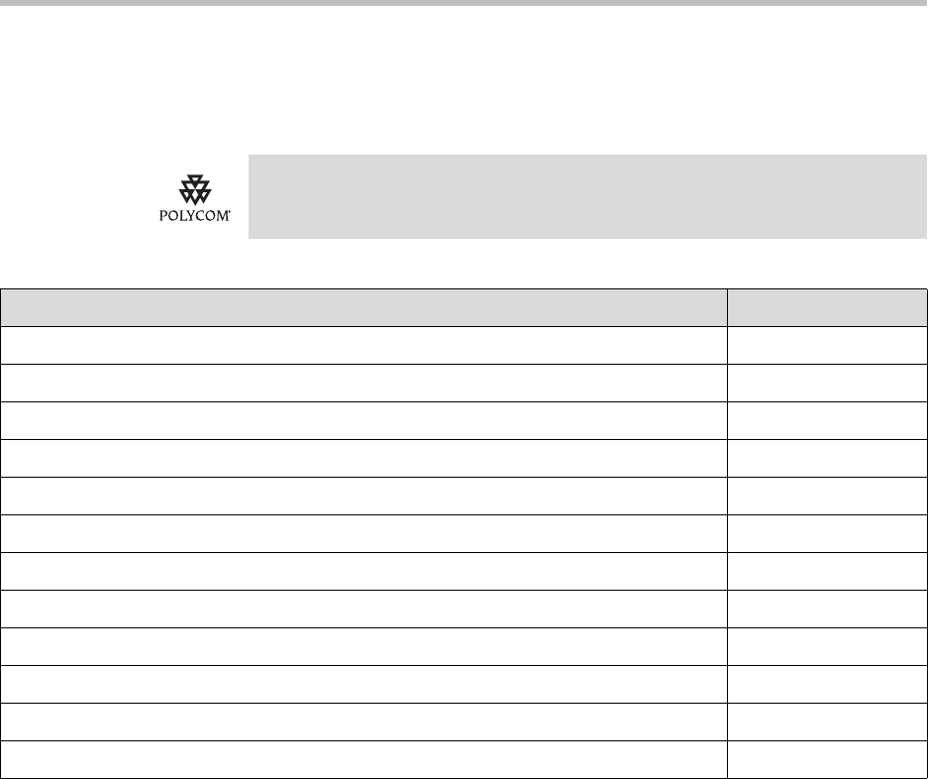Image resolution: width=928 pixels, height=779 pixels.
Task: Click the last table row's narrow right cell
Action: click(827, 759)
